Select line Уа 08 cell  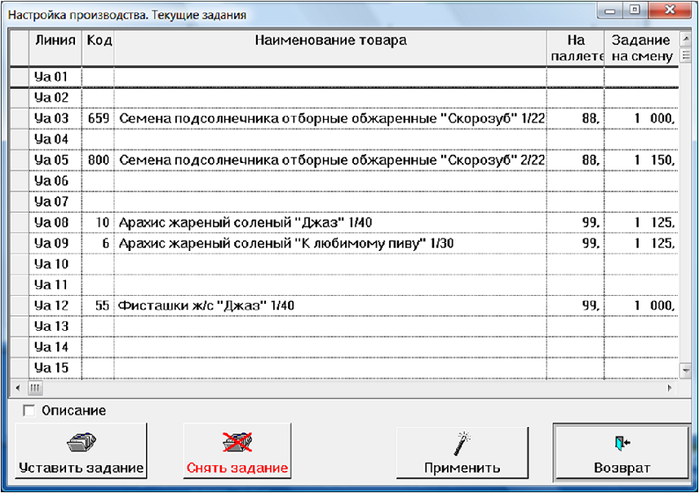pyautogui.click(x=55, y=222)
